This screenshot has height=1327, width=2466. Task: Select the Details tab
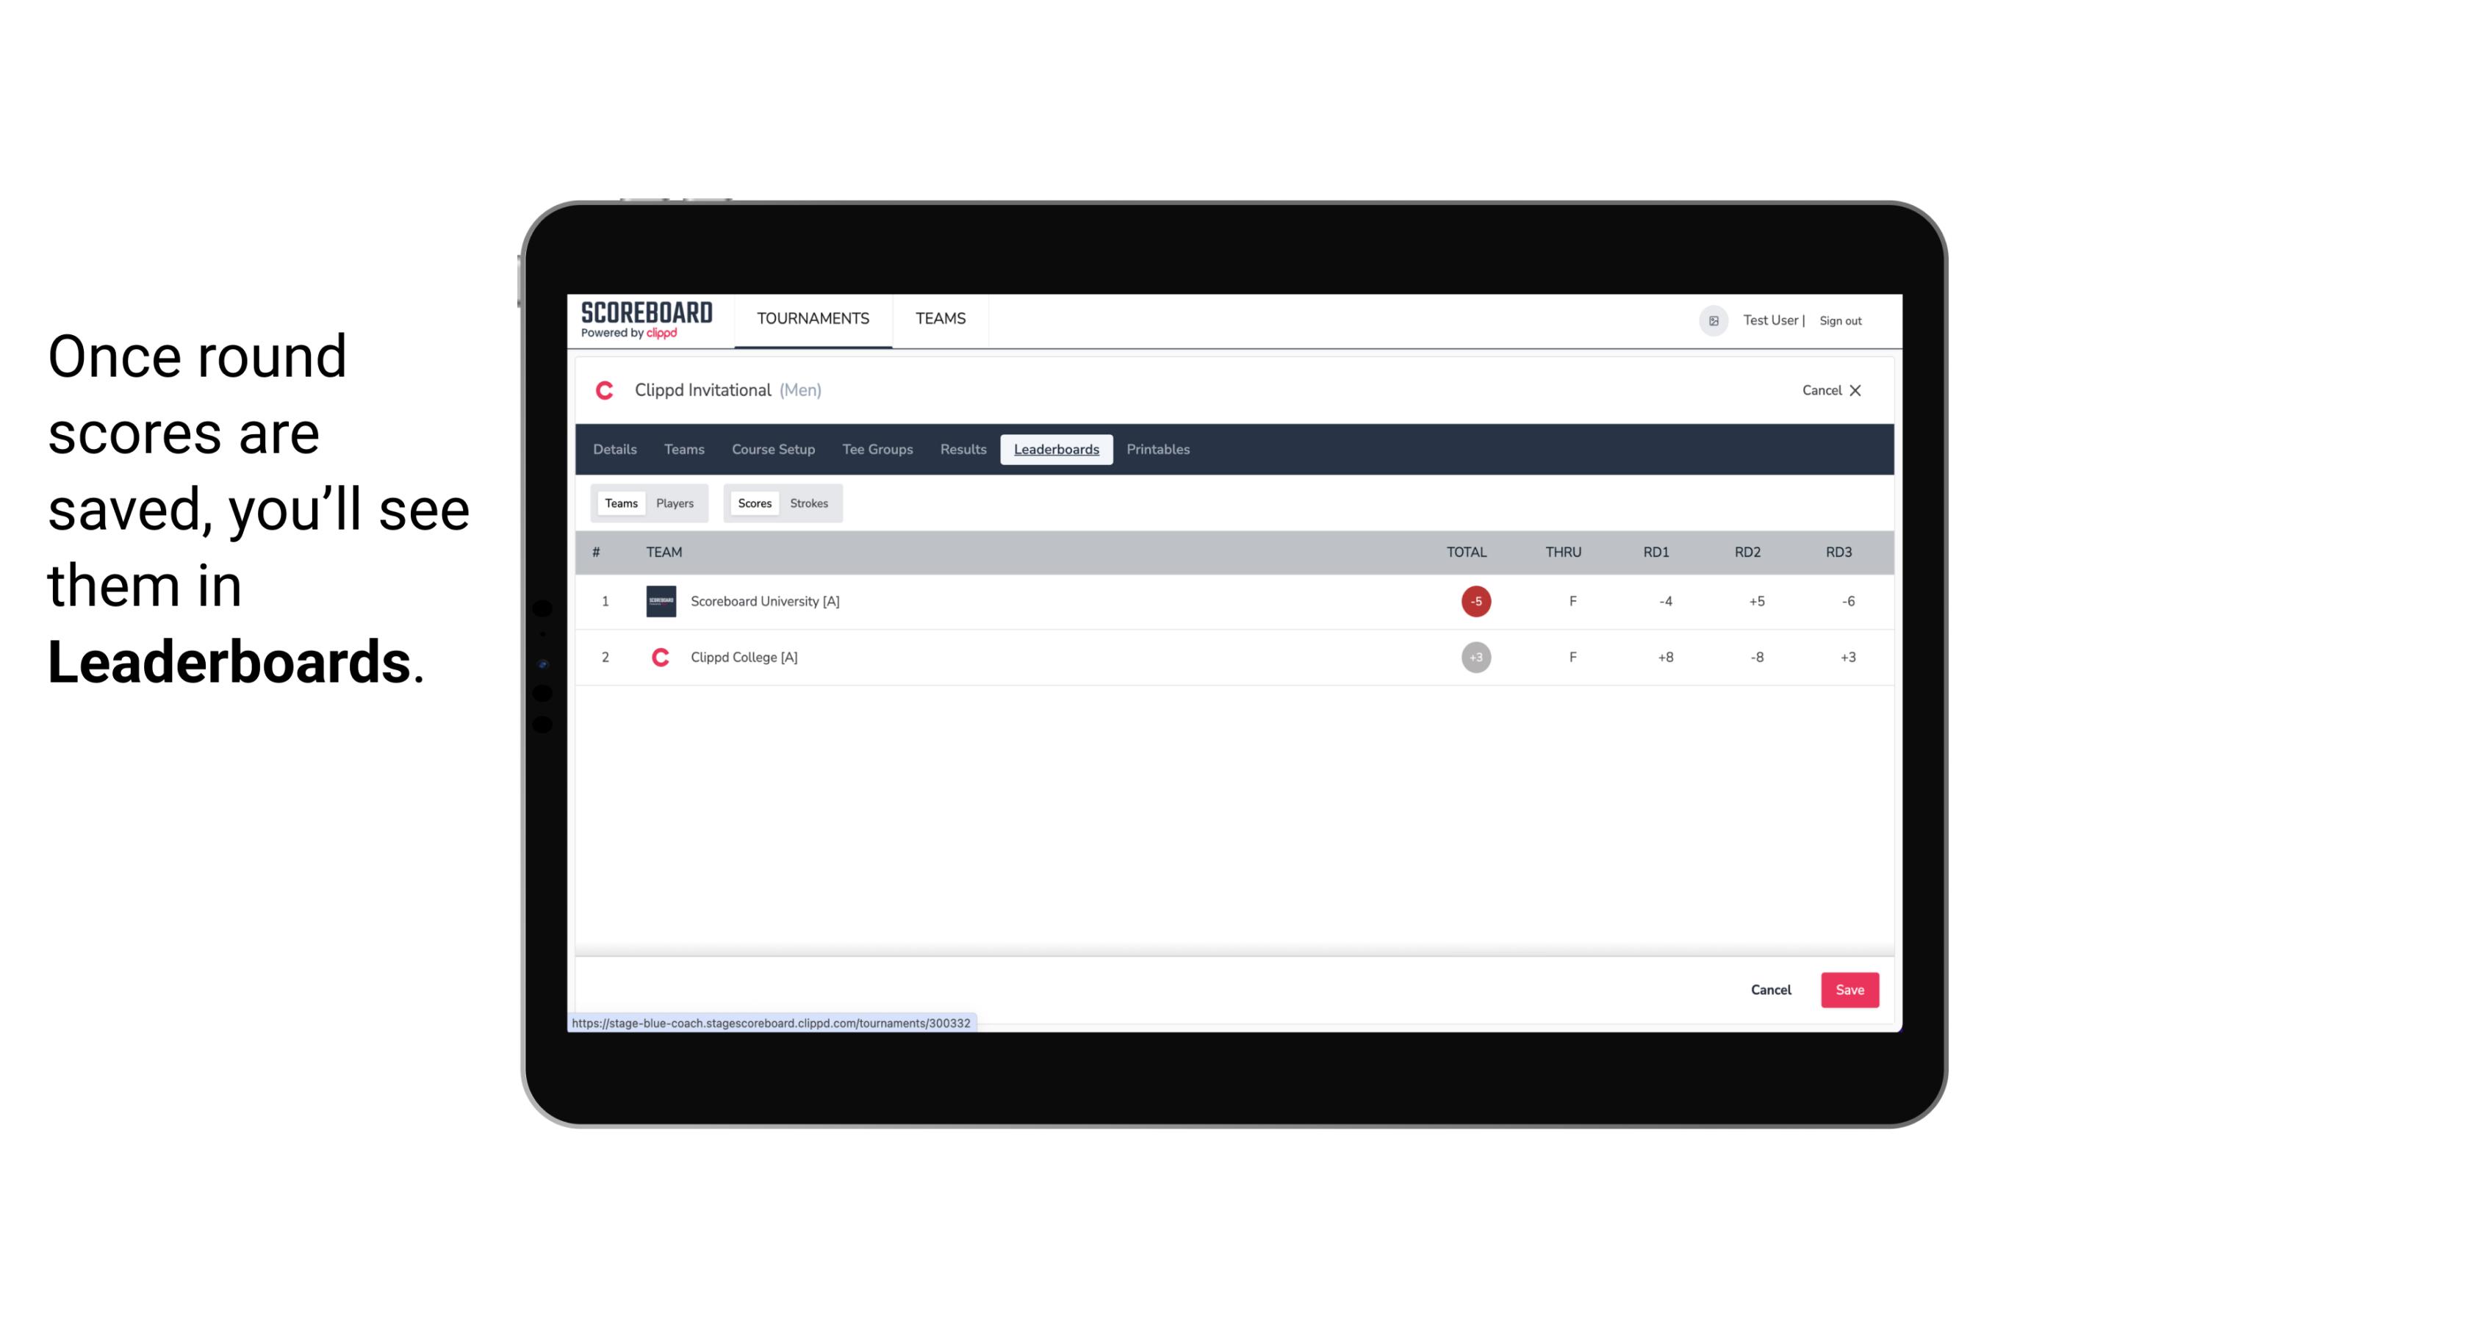(613, 450)
